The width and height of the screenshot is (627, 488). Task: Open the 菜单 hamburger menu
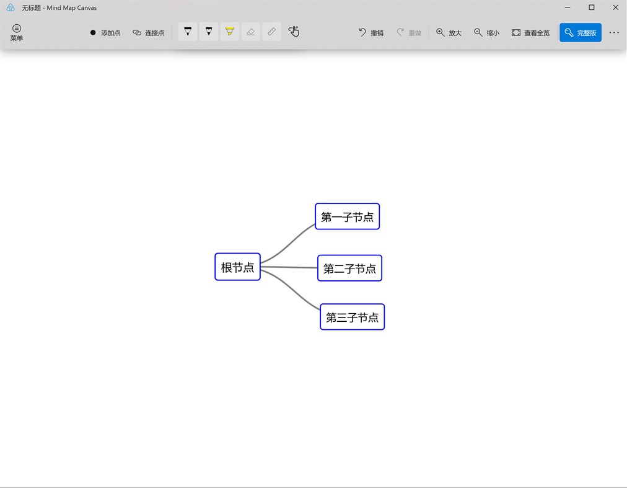(16, 32)
